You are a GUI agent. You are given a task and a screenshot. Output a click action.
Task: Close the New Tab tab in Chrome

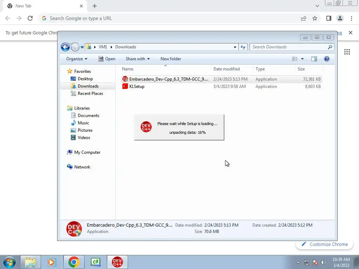(x=81, y=6)
